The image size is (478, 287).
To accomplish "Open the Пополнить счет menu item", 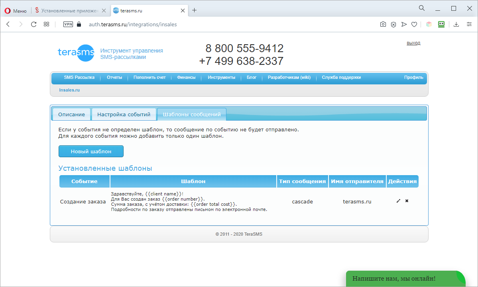I will coord(149,77).
